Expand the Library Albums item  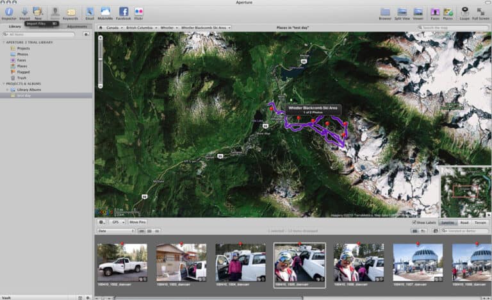7,90
